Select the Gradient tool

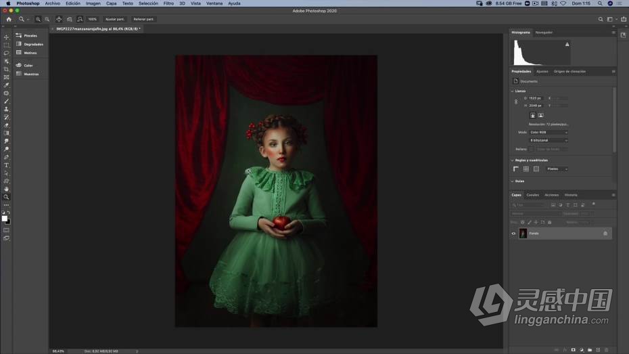point(6,133)
